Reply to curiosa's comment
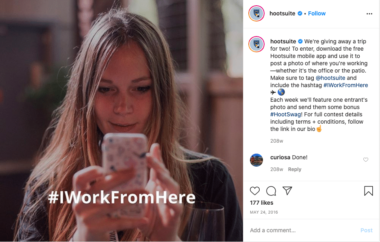Image resolution: width=380 pixels, height=242 pixels. [295, 169]
